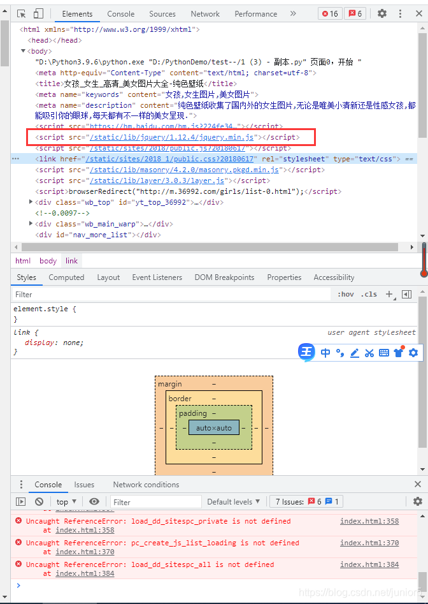Select html in the breadcrumb trail

point(23,261)
